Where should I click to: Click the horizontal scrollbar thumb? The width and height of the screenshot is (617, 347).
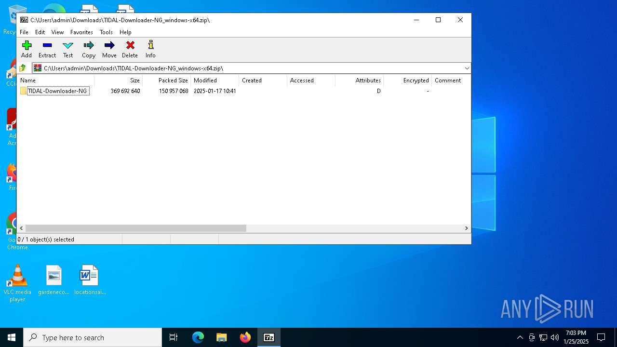[136, 228]
